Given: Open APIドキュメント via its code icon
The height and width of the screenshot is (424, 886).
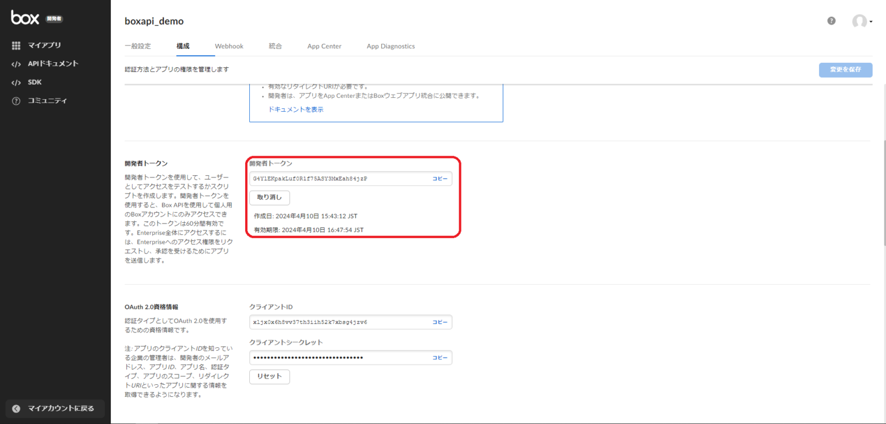Looking at the screenshot, I should coord(16,63).
